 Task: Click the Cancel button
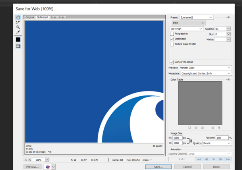[188, 167]
